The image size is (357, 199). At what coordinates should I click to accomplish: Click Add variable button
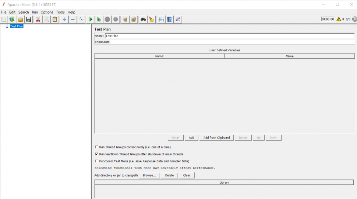point(191,137)
